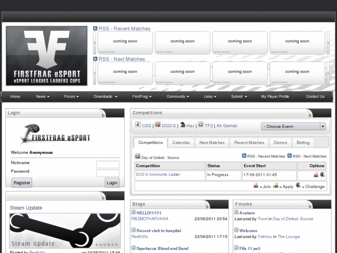Switch to the Next Matches tab
Image resolution: width=337 pixels, height=253 pixels.
point(212,143)
